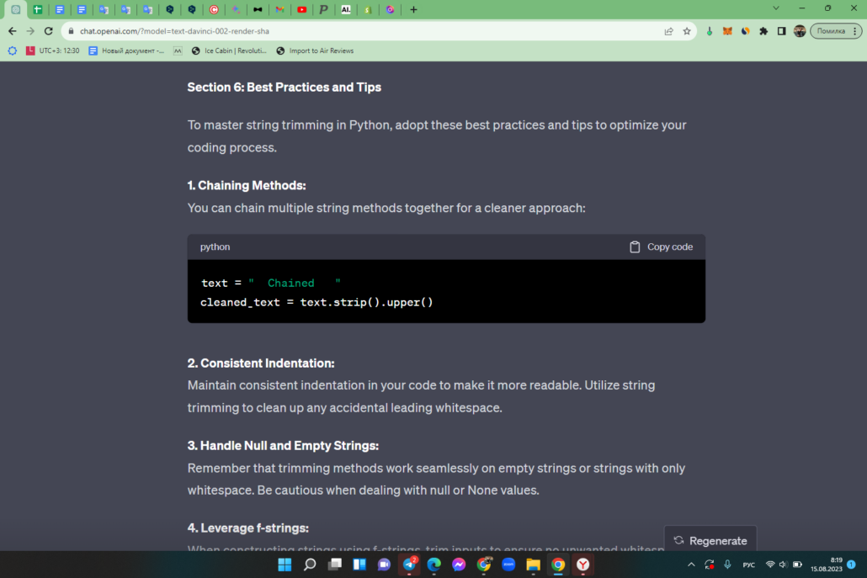This screenshot has height=578, width=867.
Task: Switch to the Gmail tab
Action: point(279,9)
